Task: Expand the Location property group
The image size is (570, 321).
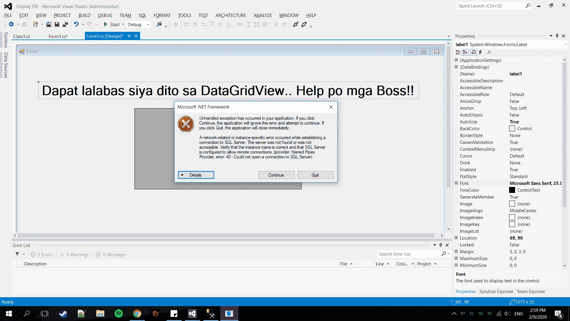Action: tap(456, 238)
